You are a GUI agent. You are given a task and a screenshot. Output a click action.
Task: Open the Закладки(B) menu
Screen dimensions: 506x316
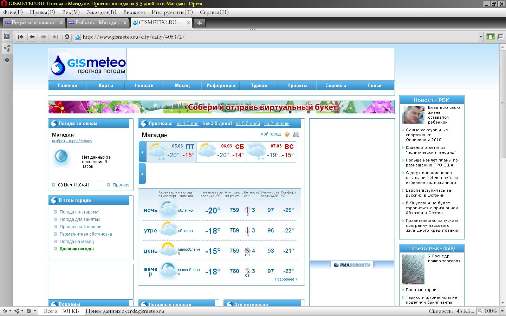click(x=101, y=12)
